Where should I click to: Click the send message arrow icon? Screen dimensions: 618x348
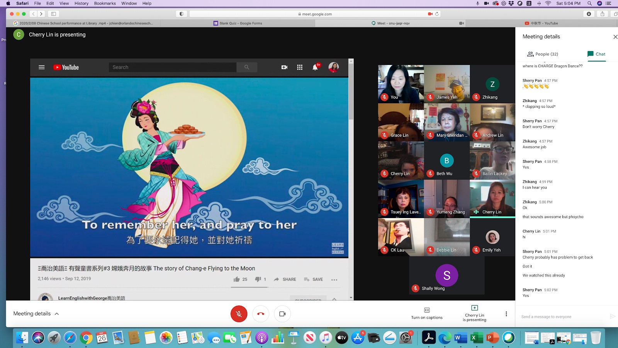click(612, 316)
